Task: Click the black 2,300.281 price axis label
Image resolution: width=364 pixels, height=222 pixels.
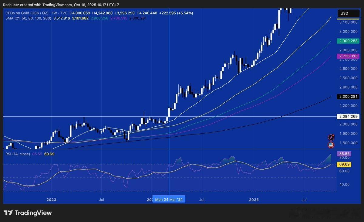Action: coord(348,97)
